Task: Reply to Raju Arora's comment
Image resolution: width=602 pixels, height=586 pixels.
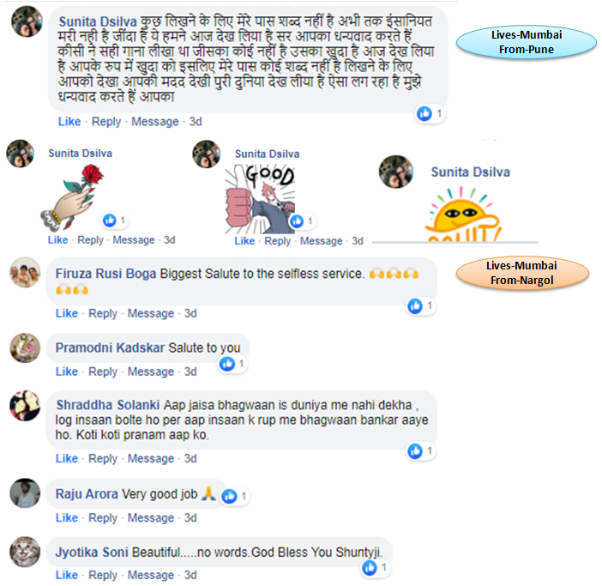Action: tap(103, 518)
